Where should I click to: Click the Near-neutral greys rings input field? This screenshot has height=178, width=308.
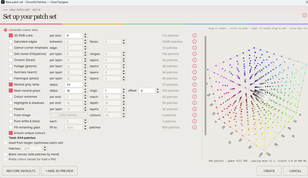(x=112, y=91)
